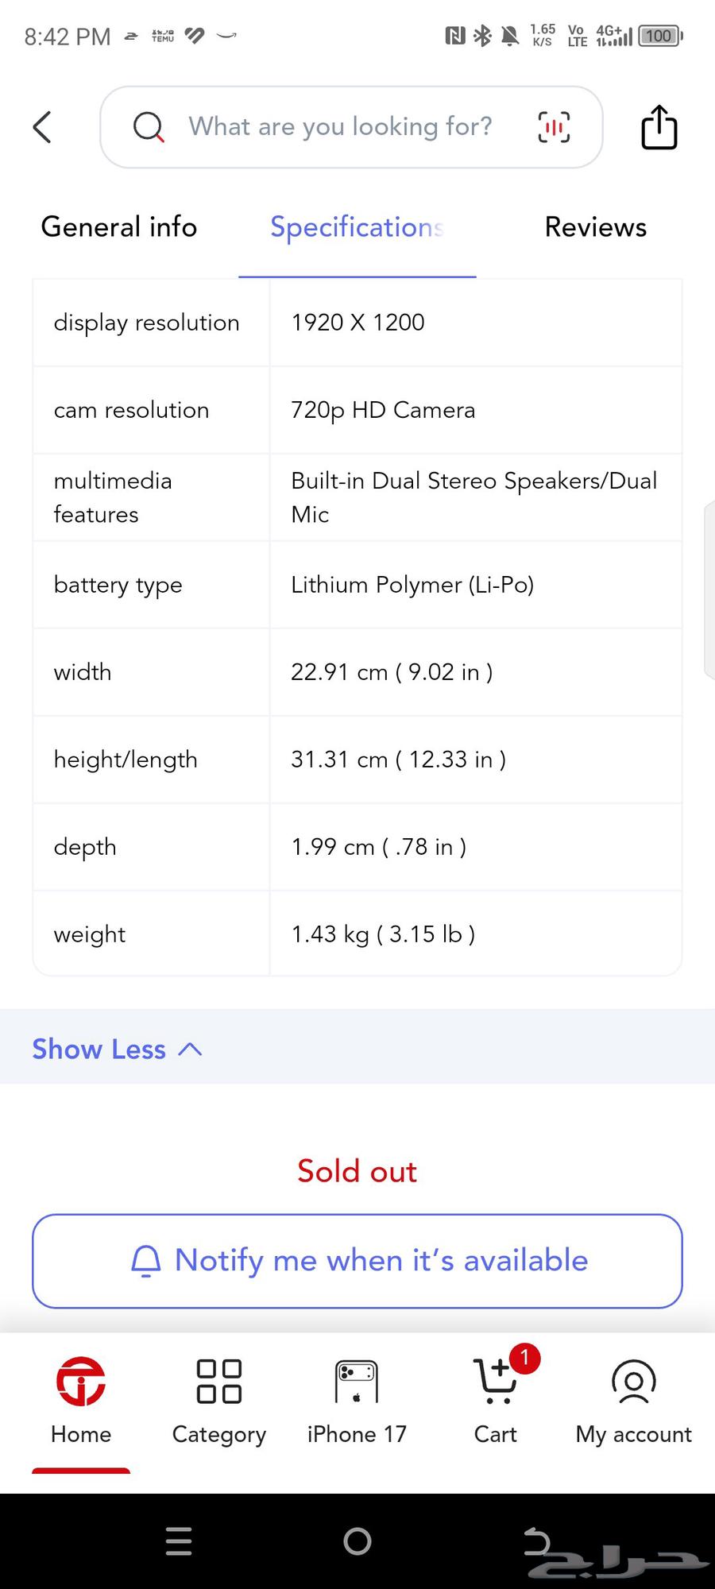715x1589 pixels.
Task: Tap the Show Less chevron arrow
Action: (x=191, y=1049)
